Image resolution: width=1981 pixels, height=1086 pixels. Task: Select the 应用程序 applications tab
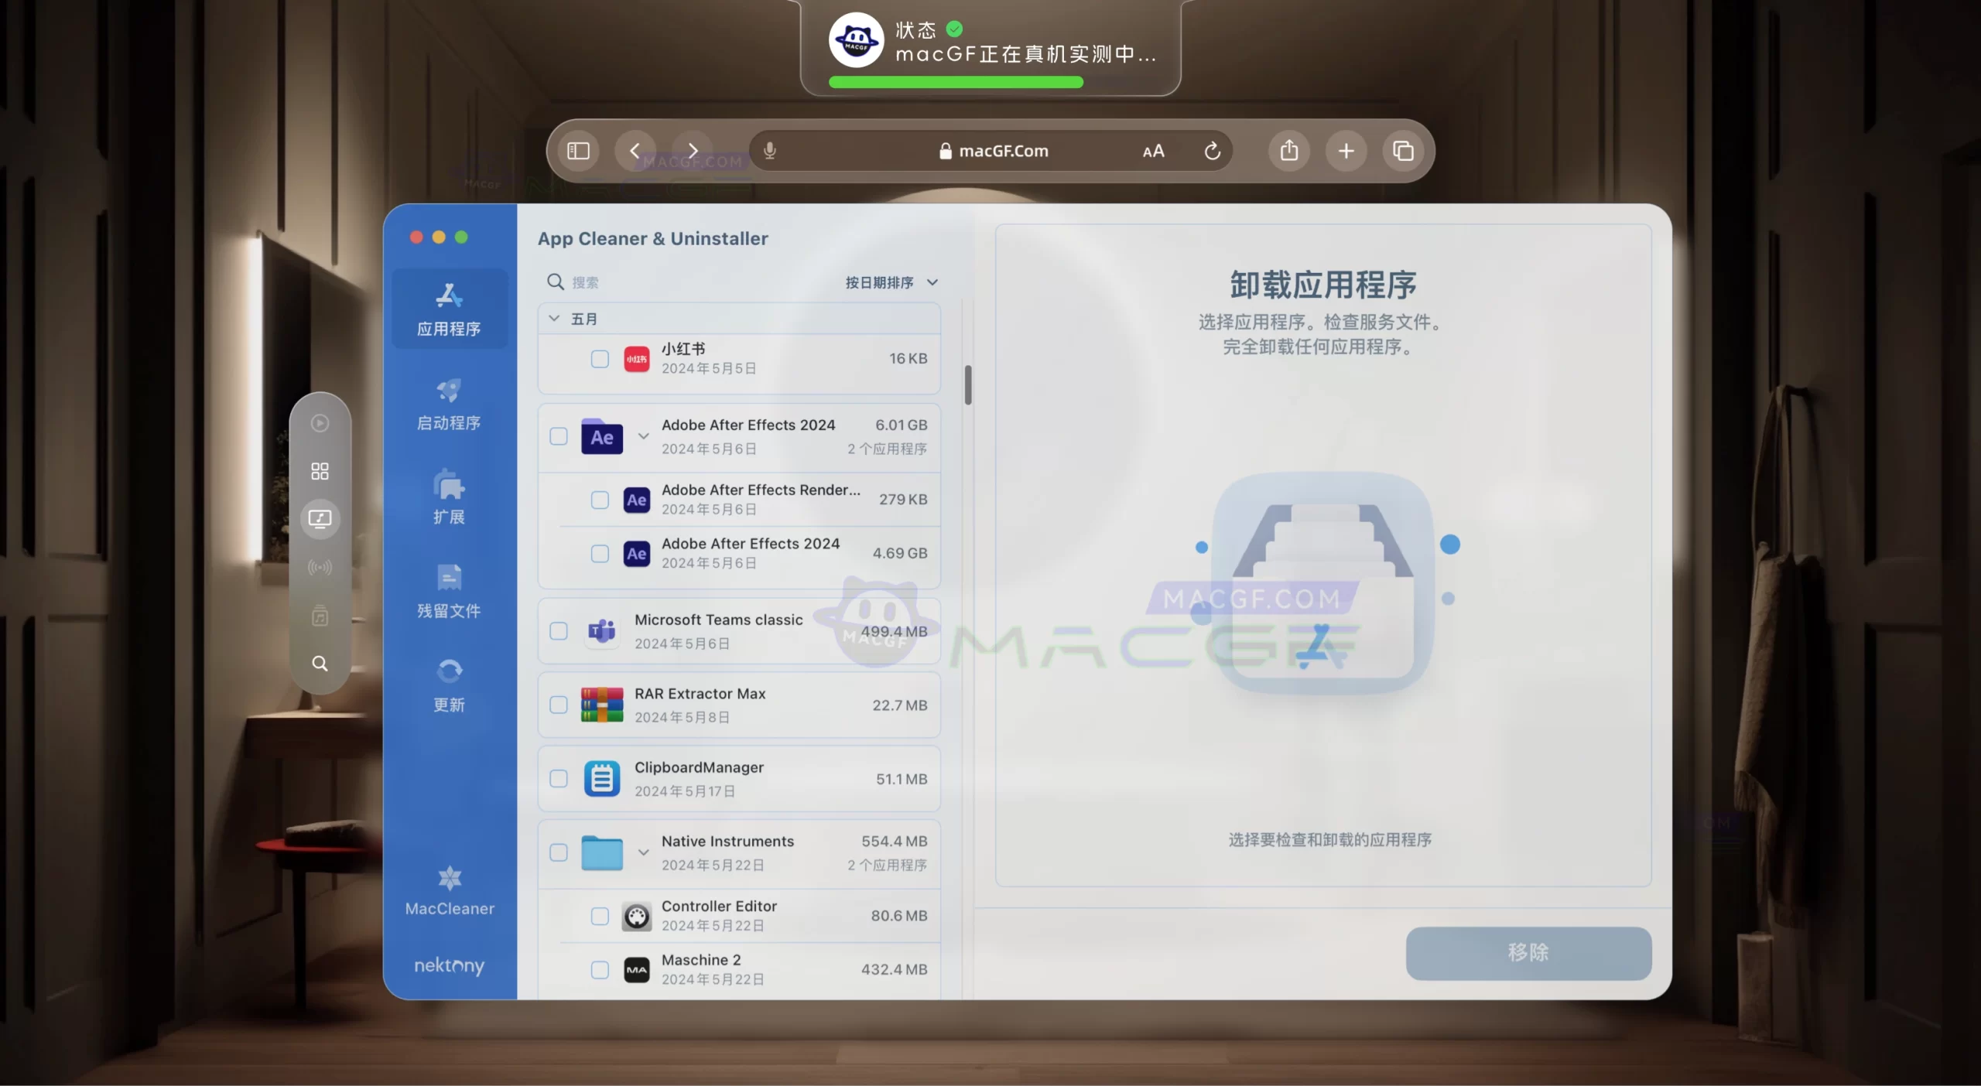point(449,309)
